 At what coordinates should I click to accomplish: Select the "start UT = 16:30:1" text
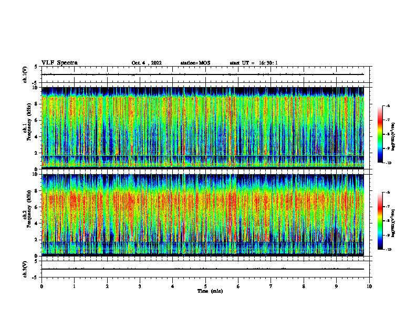[254, 63]
